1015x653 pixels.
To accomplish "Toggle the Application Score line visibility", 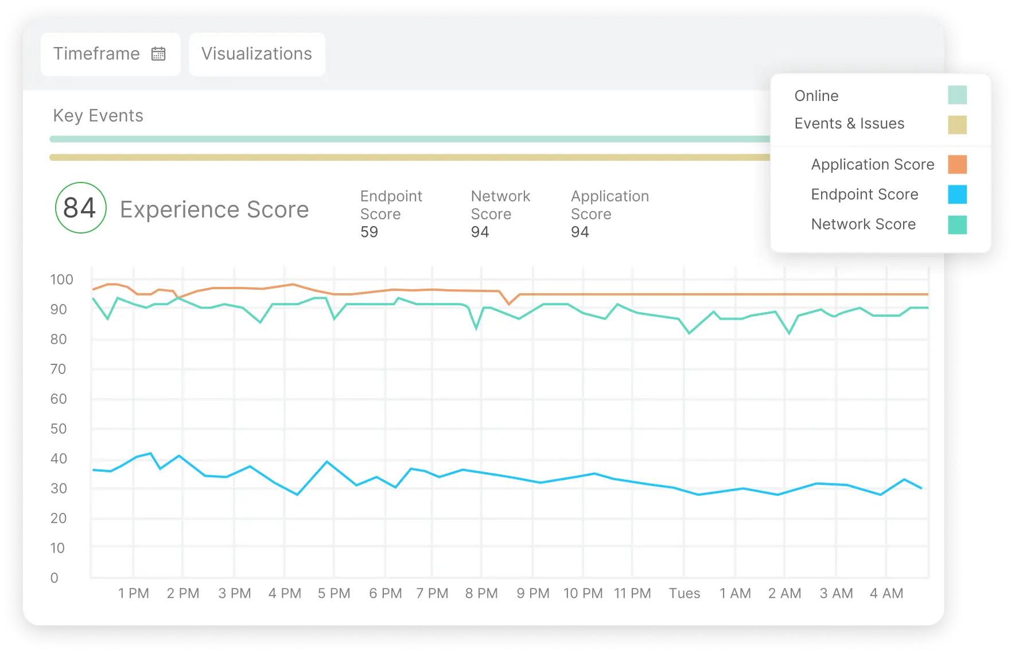I will (x=872, y=164).
